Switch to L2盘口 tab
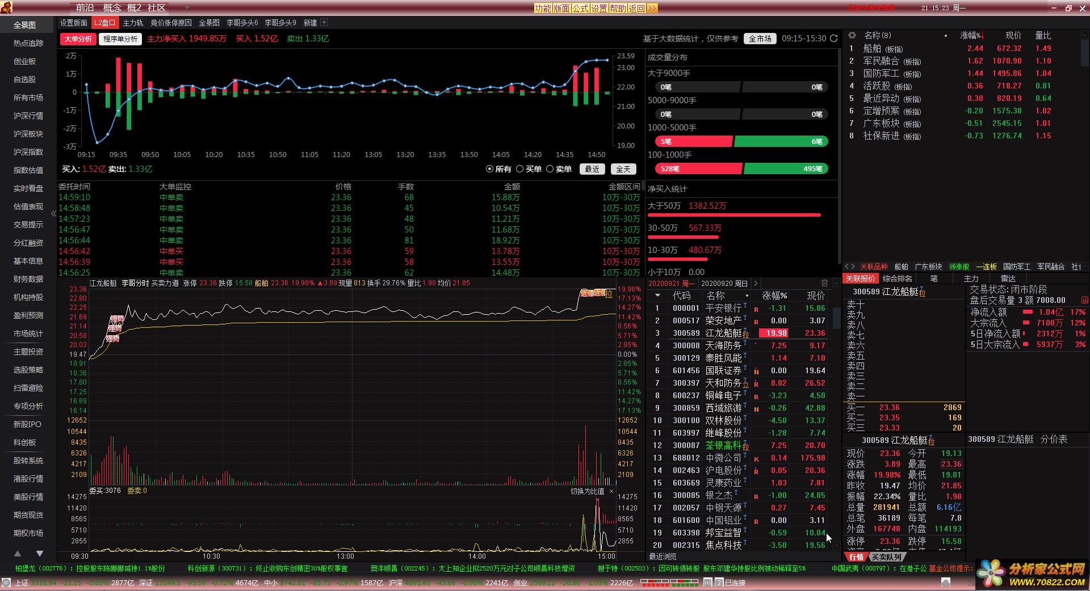This screenshot has width=1090, height=591. pyautogui.click(x=104, y=23)
